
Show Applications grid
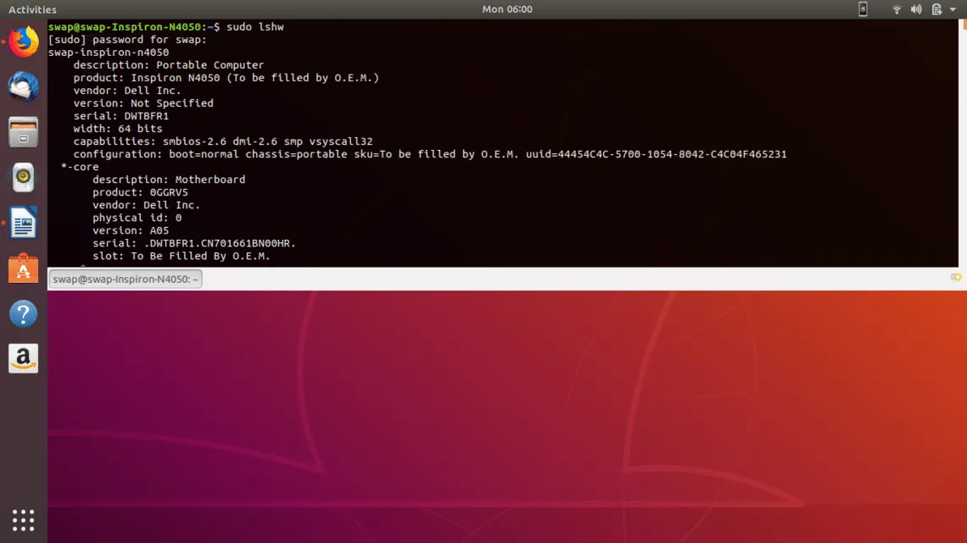24,519
